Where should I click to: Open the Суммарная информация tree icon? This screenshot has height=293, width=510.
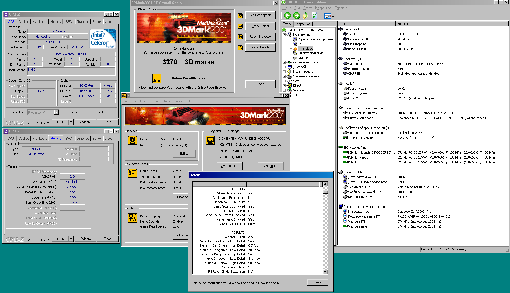(295, 39)
